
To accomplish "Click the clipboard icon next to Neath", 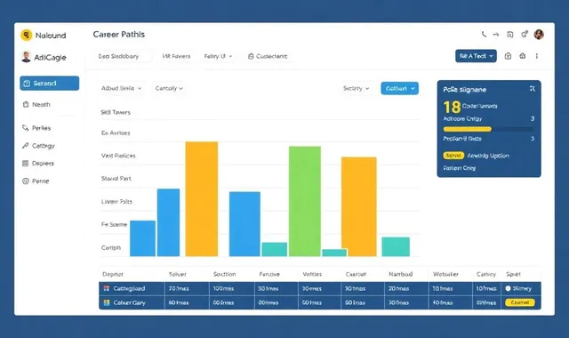I will click(x=26, y=105).
